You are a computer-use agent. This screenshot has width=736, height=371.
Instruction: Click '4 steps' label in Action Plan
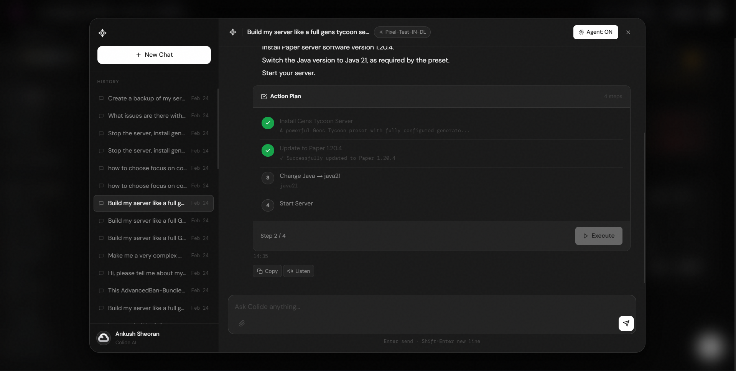[613, 97]
